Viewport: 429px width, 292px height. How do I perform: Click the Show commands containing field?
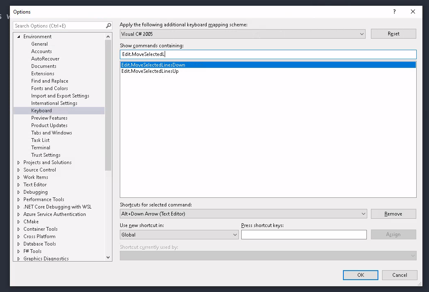[x=268, y=54]
